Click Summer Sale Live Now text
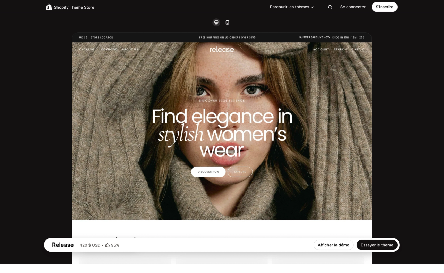 (x=315, y=37)
